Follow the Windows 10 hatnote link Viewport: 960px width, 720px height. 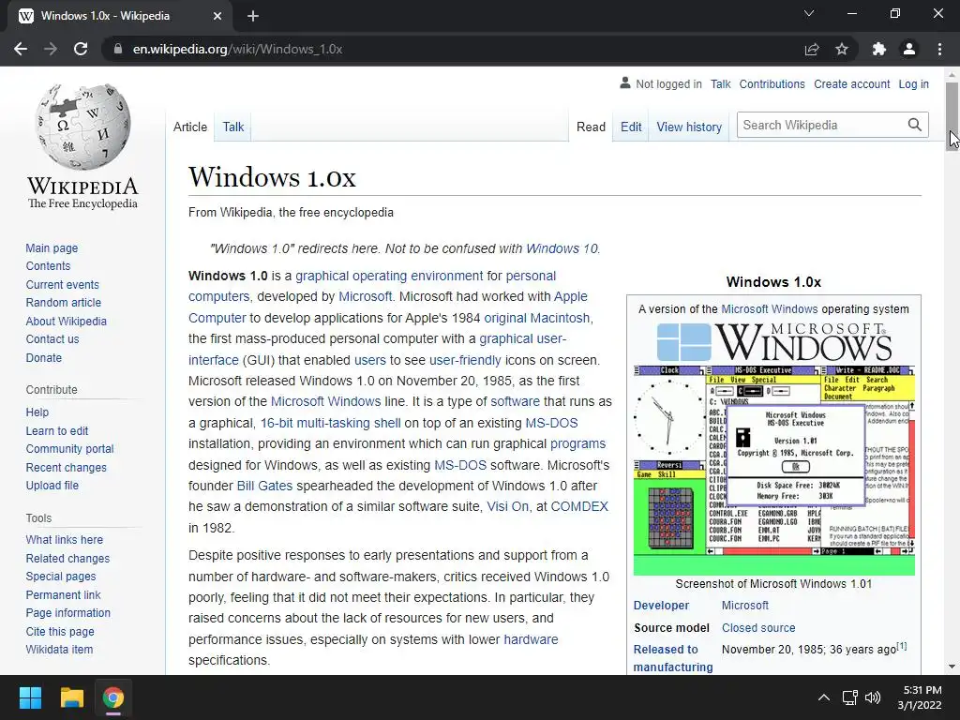pos(562,248)
